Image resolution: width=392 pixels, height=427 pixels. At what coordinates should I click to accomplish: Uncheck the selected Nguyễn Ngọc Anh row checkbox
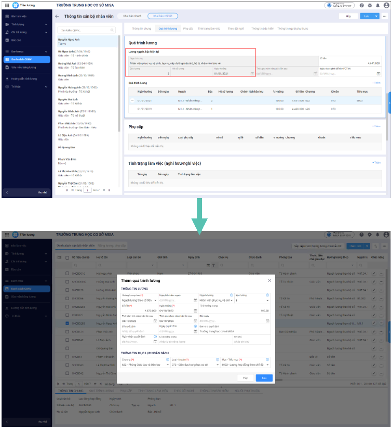coord(67,324)
